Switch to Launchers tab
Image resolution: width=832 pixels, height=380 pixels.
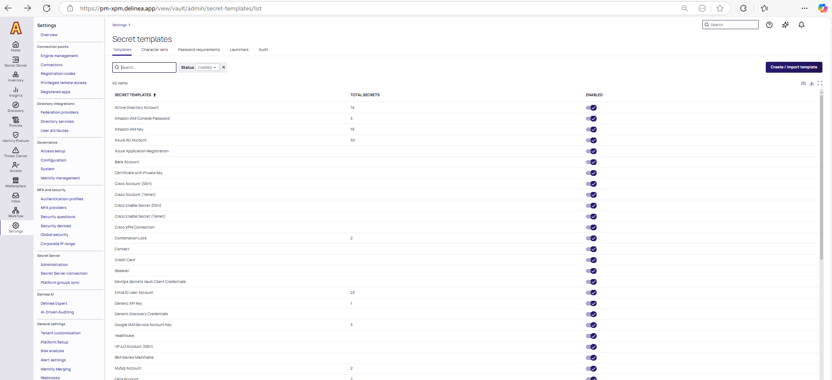(239, 50)
